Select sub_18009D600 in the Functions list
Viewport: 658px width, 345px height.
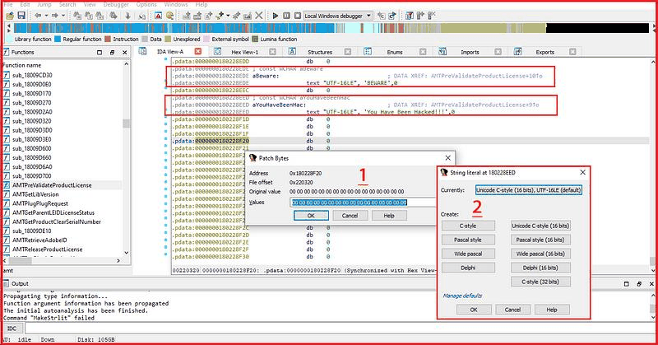32,148
